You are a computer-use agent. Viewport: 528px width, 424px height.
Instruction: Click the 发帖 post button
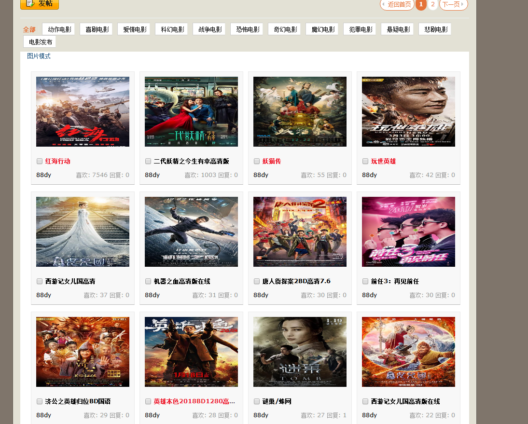[40, 4]
